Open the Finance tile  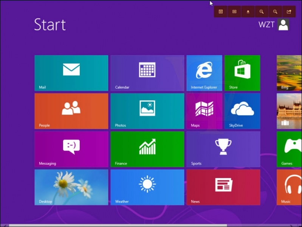(x=147, y=149)
